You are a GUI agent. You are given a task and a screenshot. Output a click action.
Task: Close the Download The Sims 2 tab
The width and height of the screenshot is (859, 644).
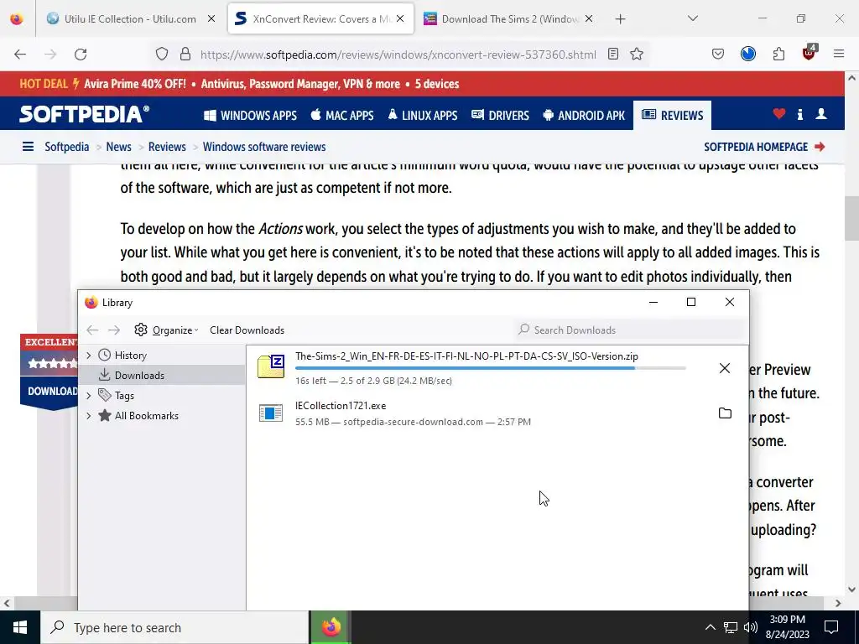coord(589,19)
